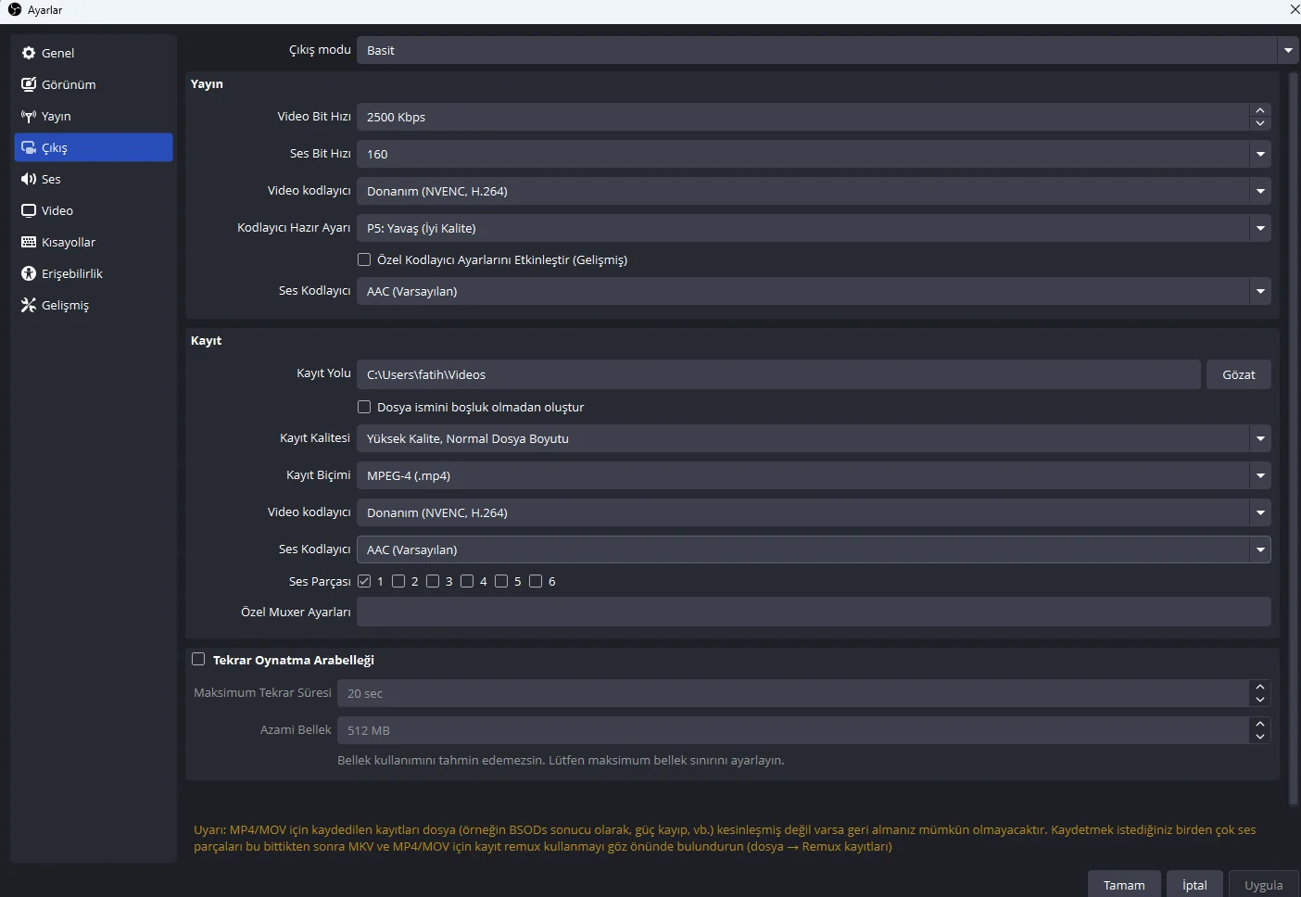Open the Ses Bit Hızı dropdown
1301x897 pixels.
(814, 154)
